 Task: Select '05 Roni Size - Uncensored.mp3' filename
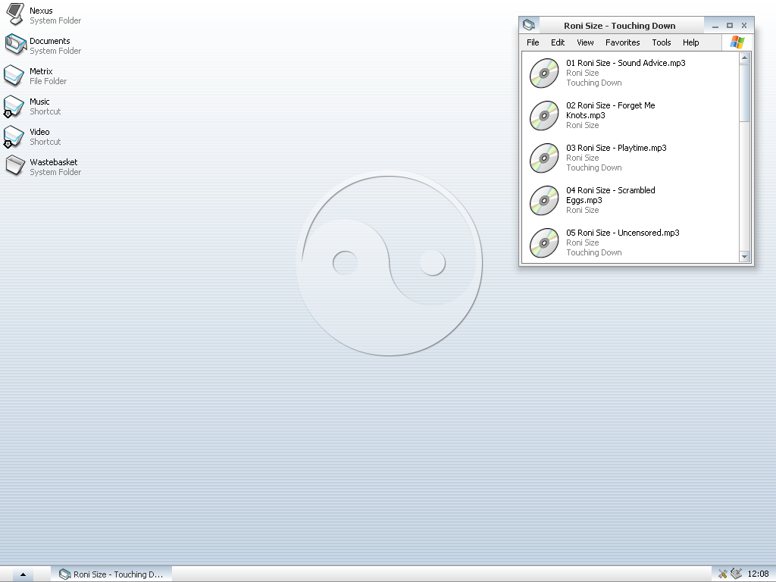click(x=623, y=233)
